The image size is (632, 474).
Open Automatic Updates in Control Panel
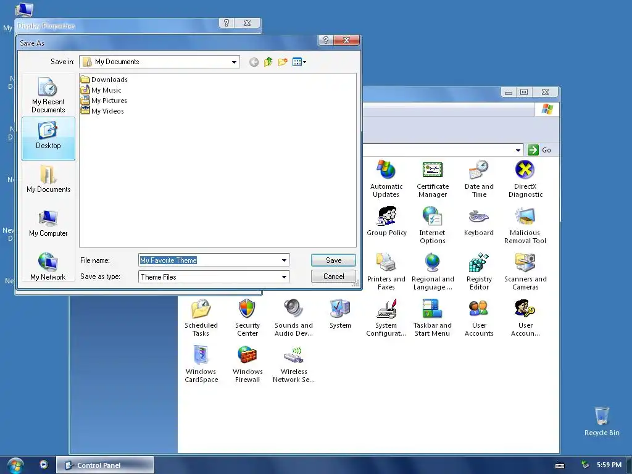pos(386,178)
